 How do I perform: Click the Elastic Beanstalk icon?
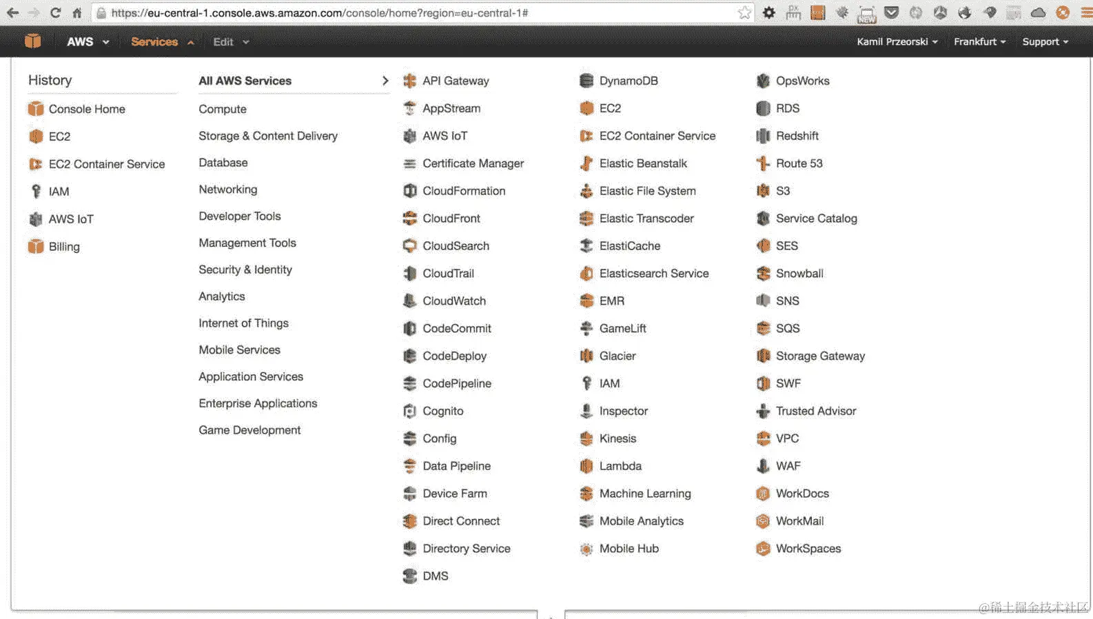coord(586,163)
